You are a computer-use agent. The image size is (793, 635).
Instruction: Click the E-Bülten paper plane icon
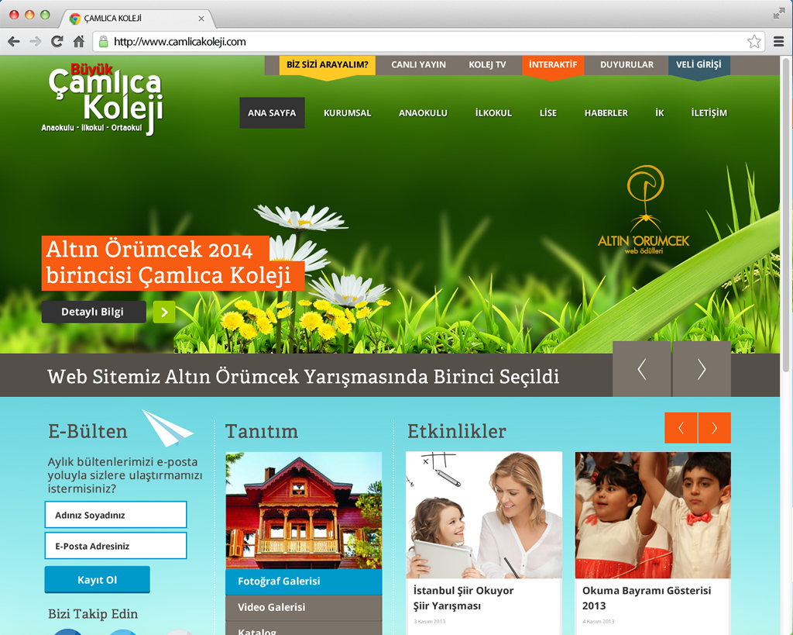[167, 429]
